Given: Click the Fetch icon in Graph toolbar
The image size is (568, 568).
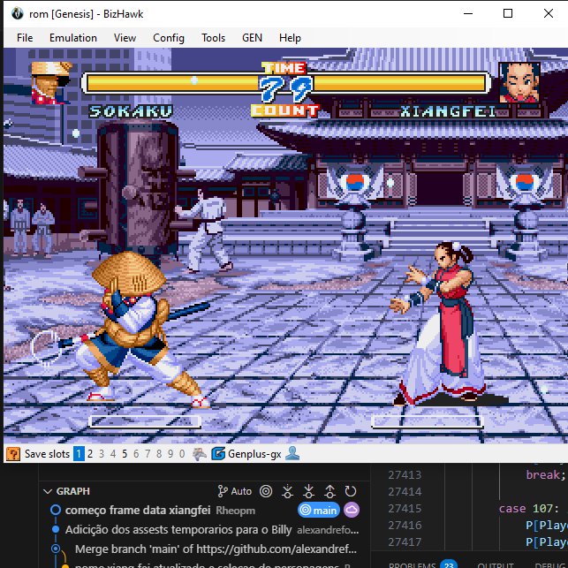Looking at the screenshot, I should click(288, 491).
